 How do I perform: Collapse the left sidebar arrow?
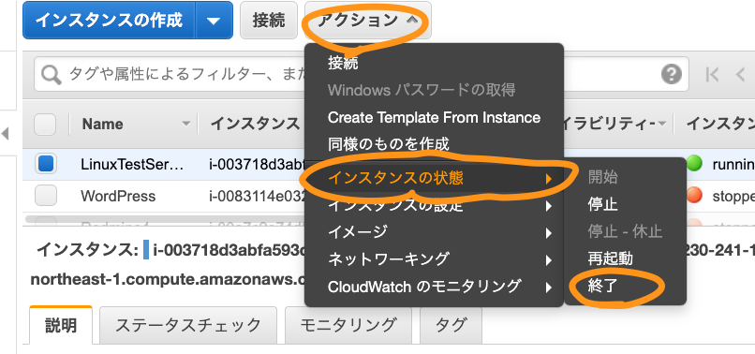pyautogui.click(x=6, y=133)
